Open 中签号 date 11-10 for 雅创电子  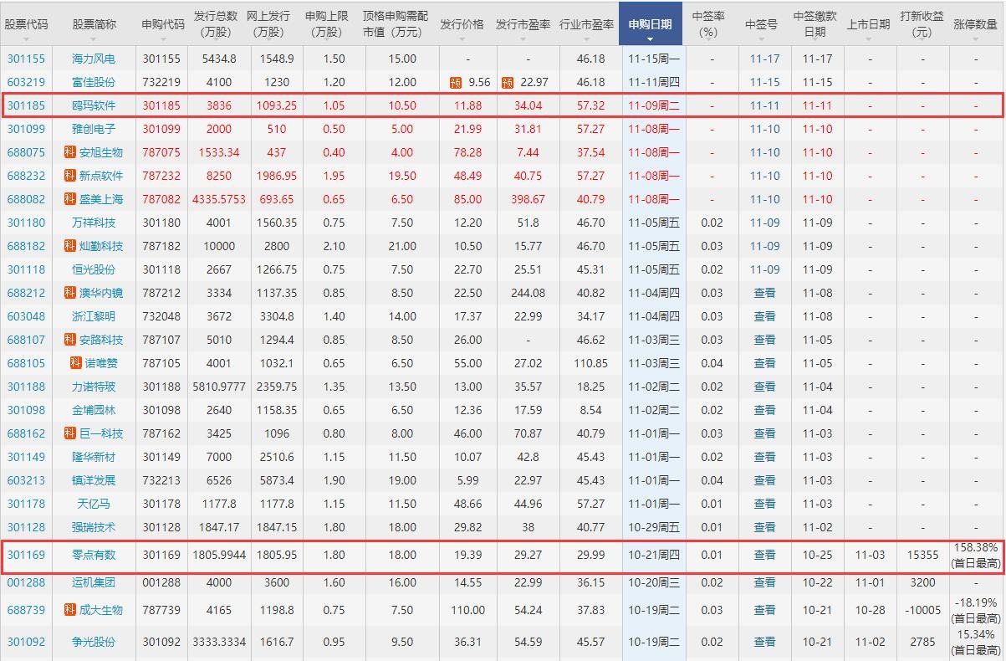(x=764, y=129)
